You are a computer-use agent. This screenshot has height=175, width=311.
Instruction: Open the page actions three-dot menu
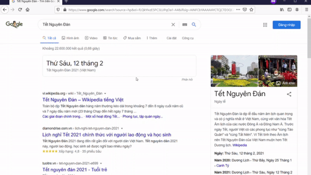coord(238,9)
